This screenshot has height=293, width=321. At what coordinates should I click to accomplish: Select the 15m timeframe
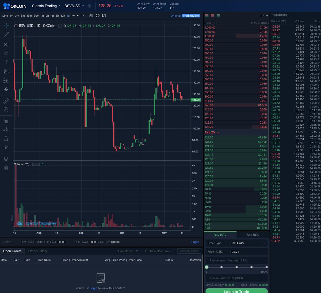pyautogui.click(x=29, y=16)
